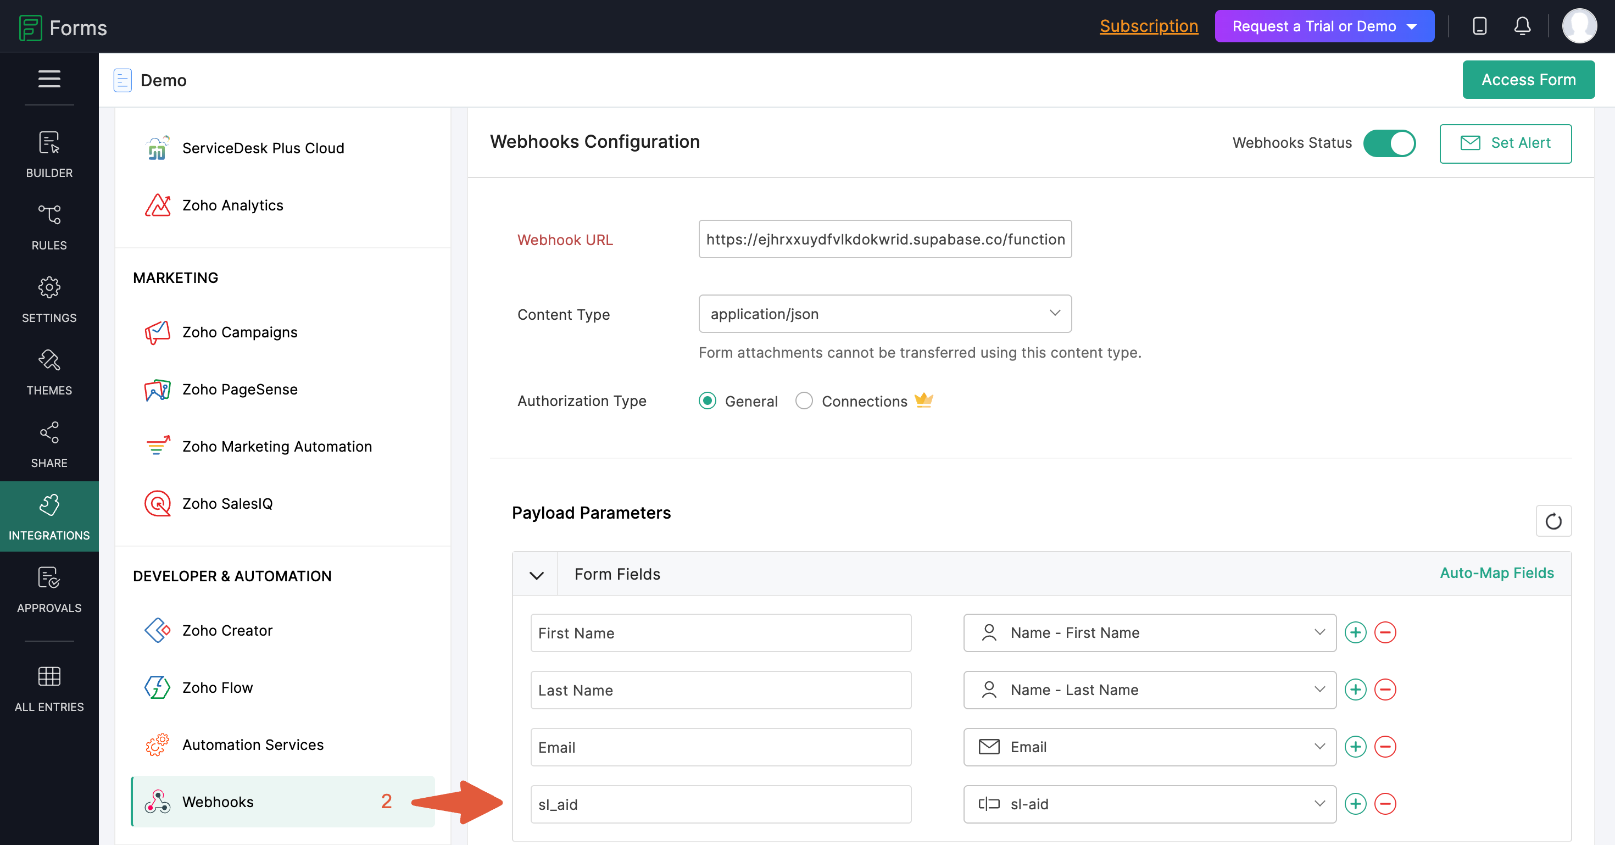Open form Settings section

coord(49,299)
